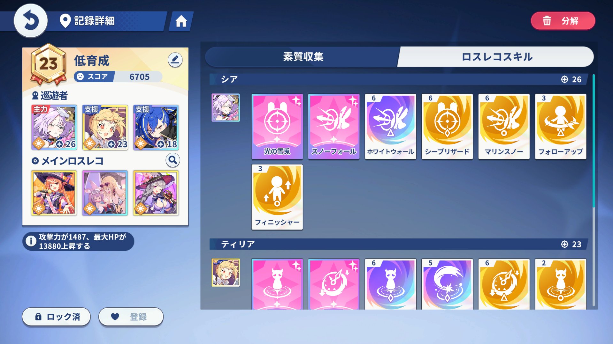This screenshot has width=613, height=344.
Task: Switch to the ロスレコスキル tab
Action: click(497, 57)
